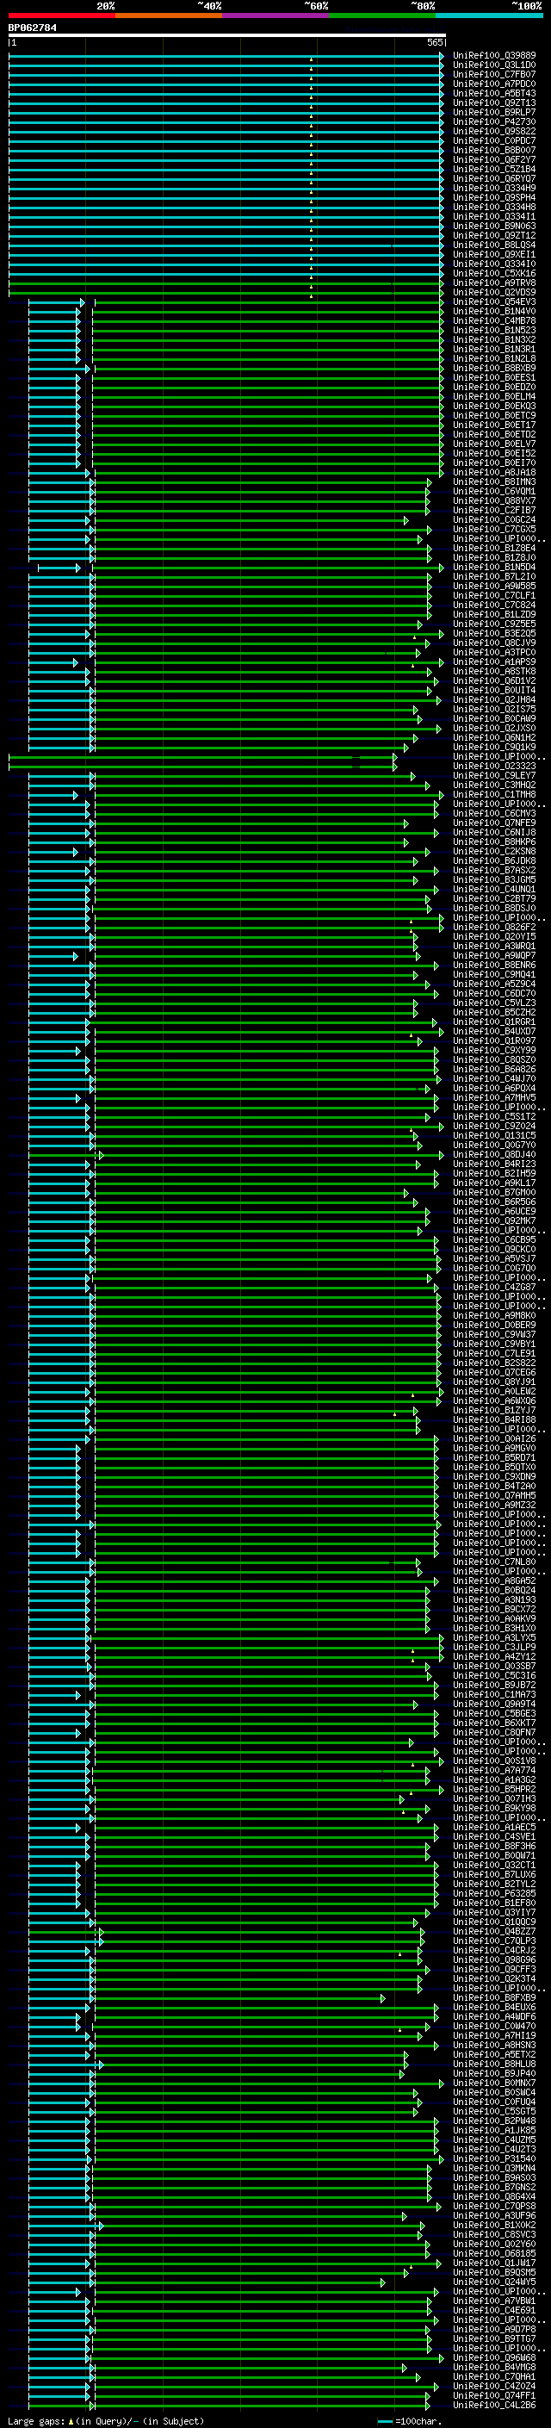Open hit UniRef100_P42730

(493, 121)
